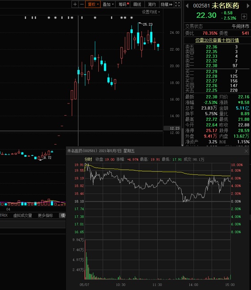This screenshot has width=251, height=290.
Task: Click the 总手 23.03万 value
Action: coord(209,108)
